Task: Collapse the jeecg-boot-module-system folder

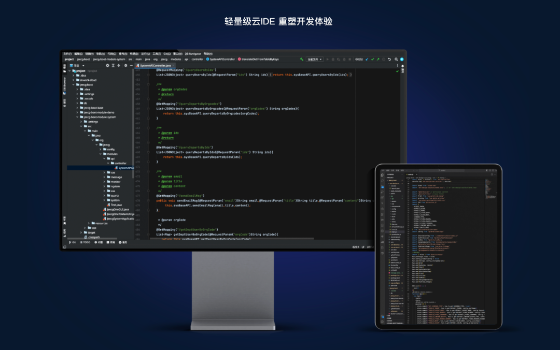Action: [x=77, y=117]
